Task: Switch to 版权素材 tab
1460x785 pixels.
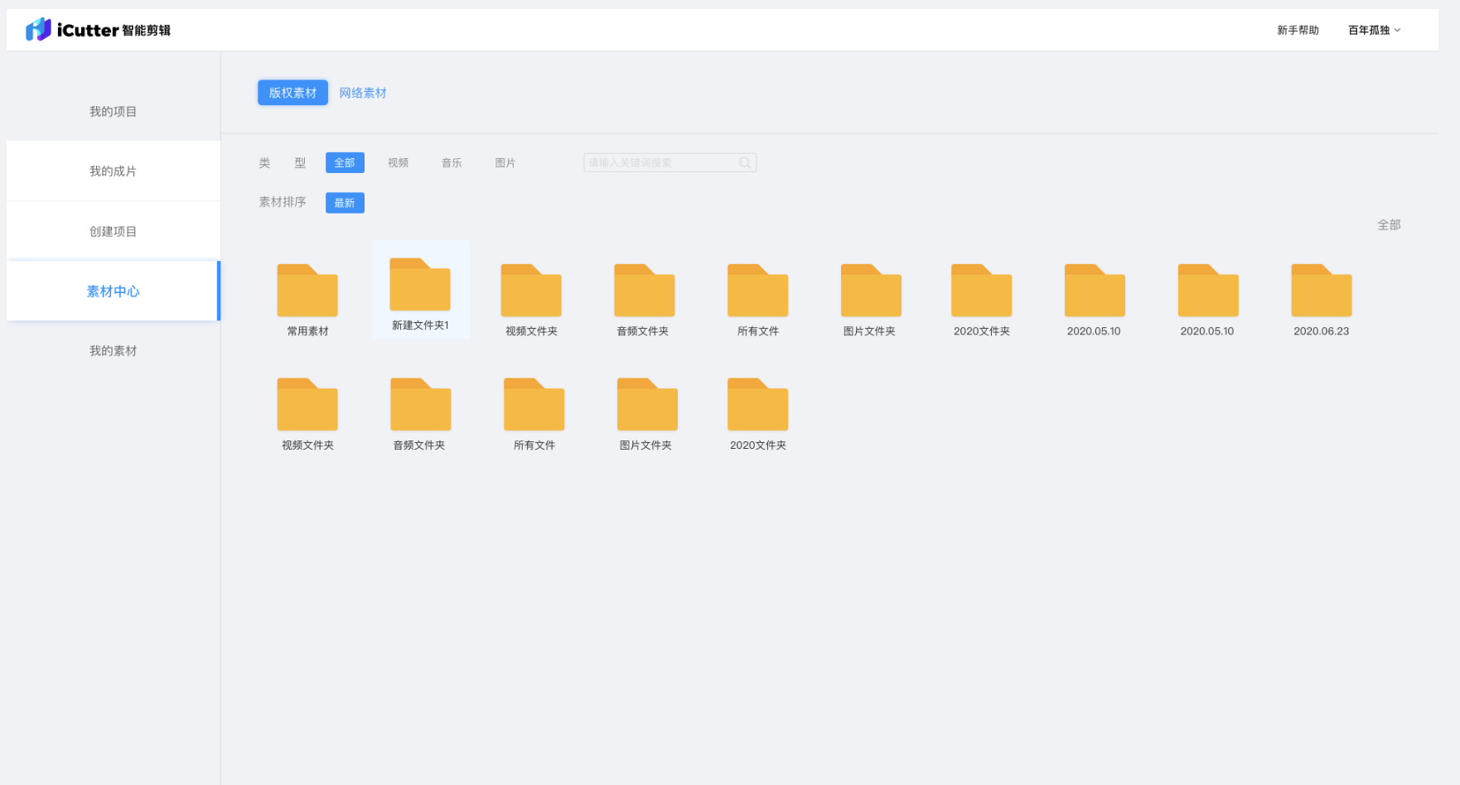Action: 292,93
